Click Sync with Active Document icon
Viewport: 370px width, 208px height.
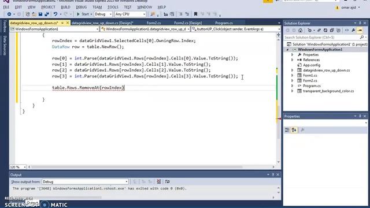pyautogui.click(x=319, y=31)
